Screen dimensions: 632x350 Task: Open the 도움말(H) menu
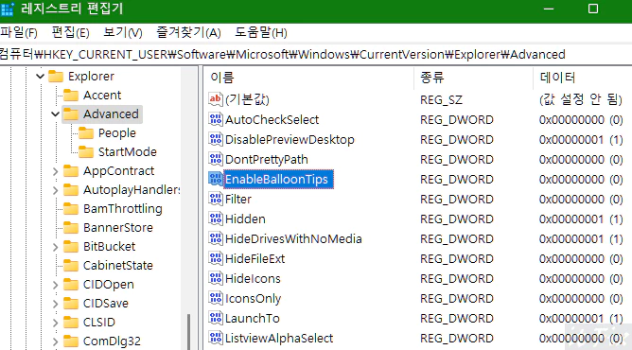click(261, 32)
